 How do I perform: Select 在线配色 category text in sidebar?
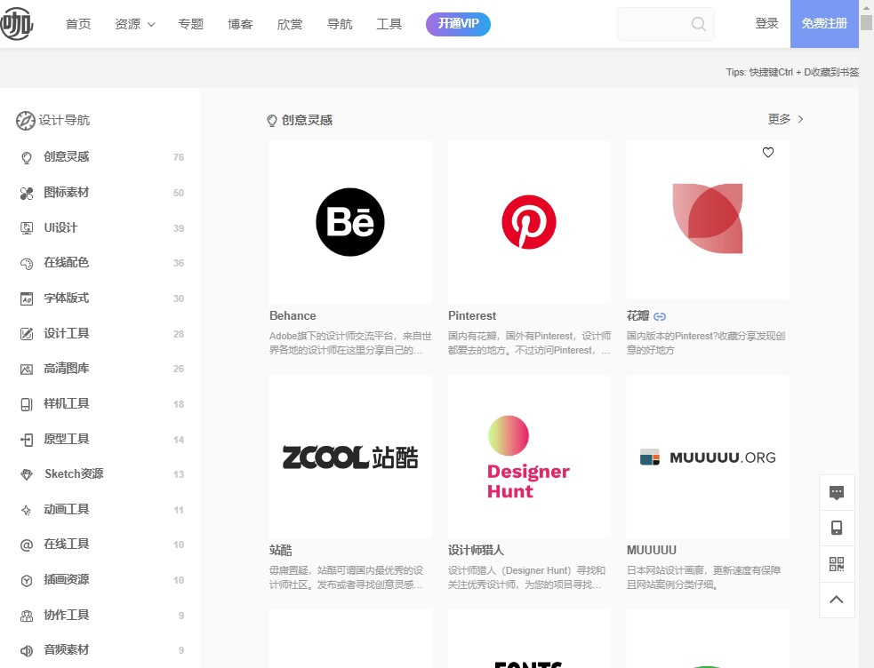point(67,263)
